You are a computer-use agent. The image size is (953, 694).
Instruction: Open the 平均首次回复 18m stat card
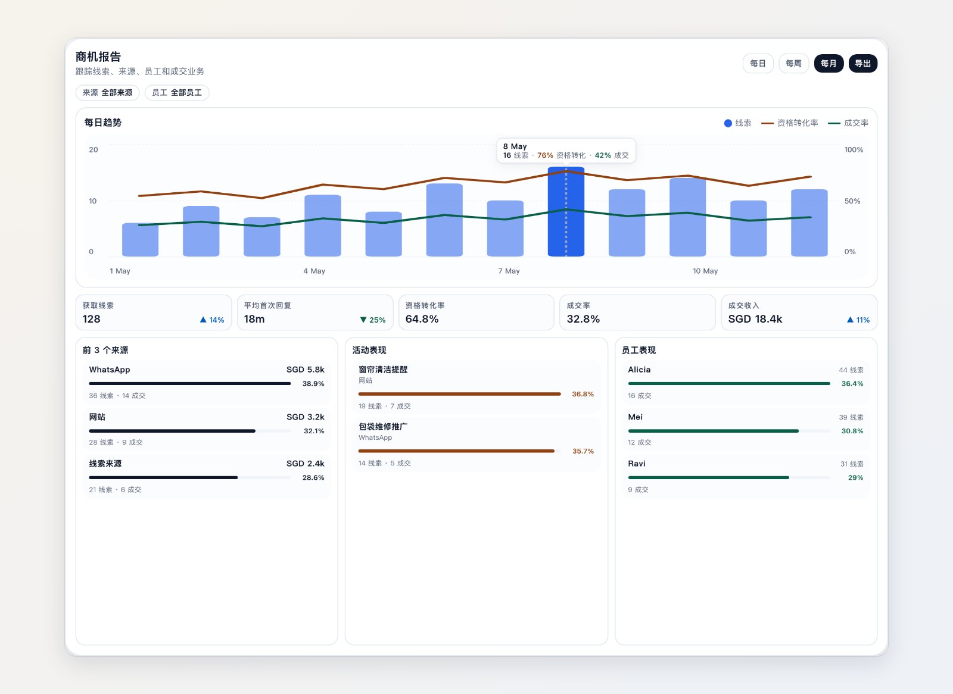[x=315, y=312]
